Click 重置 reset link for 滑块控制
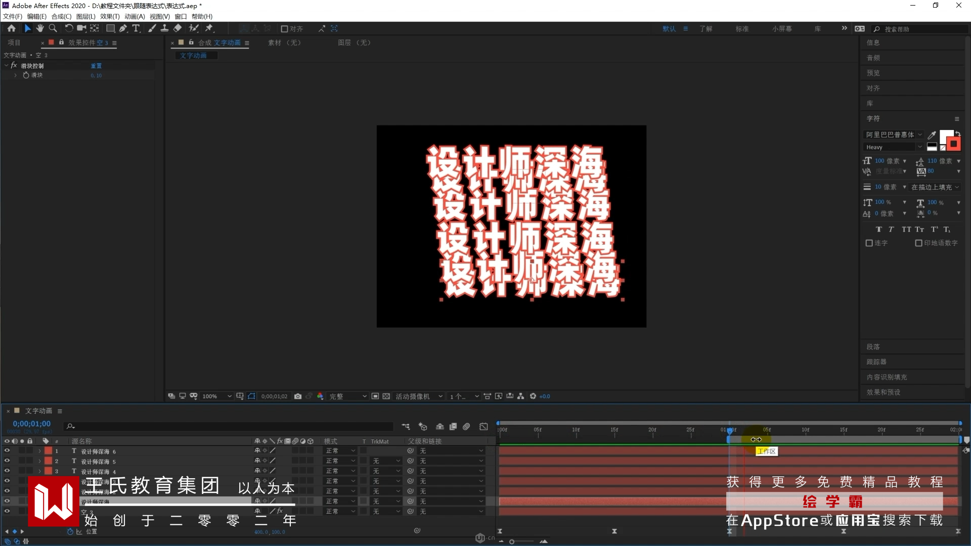This screenshot has width=971, height=546. pos(96,66)
